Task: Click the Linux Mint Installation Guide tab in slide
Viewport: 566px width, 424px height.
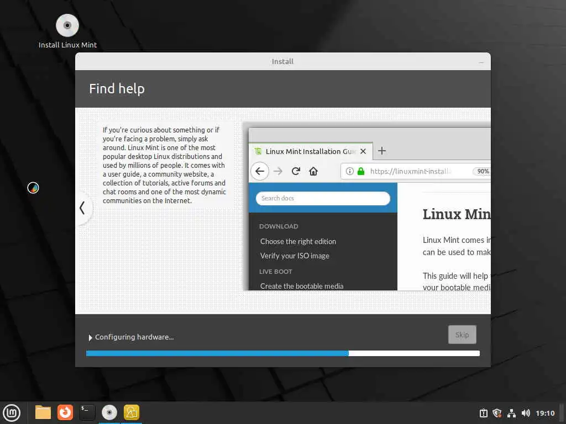Action: (x=311, y=151)
